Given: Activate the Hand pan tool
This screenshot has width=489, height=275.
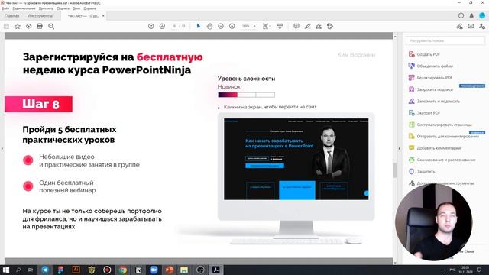Looking at the screenshot, I should (x=209, y=27).
